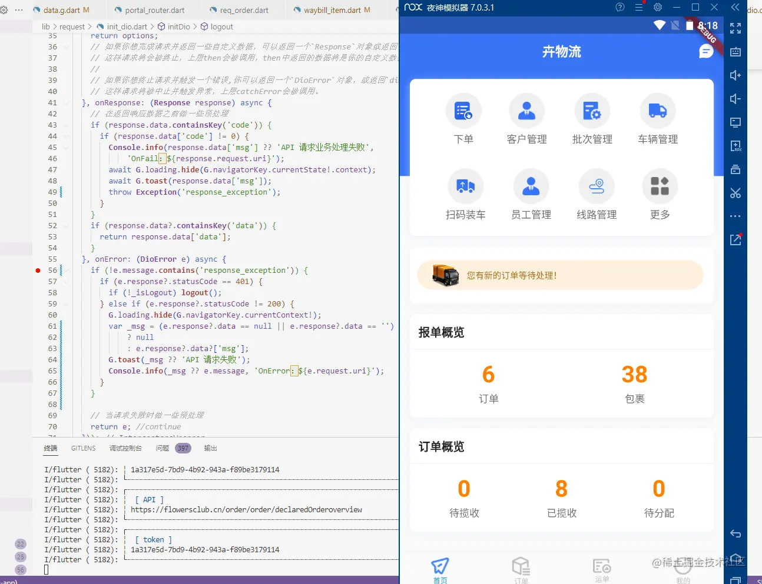Click Nox keyboard mapping icon
Screen dimensions: 762x584
(736, 52)
